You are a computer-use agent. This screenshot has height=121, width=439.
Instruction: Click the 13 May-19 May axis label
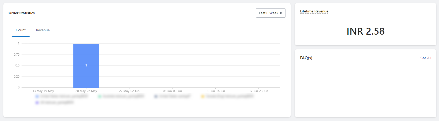43,91
